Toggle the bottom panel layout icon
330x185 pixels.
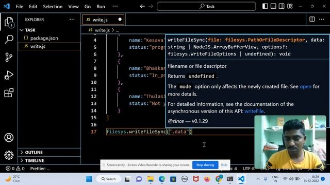(273, 6)
